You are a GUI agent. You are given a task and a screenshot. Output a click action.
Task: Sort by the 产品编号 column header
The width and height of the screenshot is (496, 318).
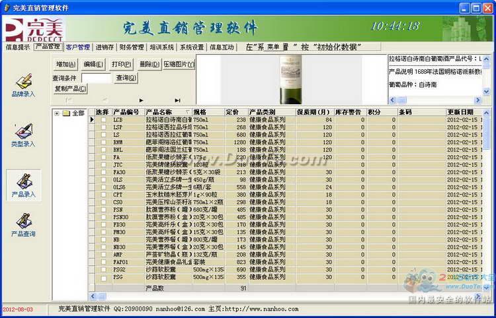tap(128, 112)
